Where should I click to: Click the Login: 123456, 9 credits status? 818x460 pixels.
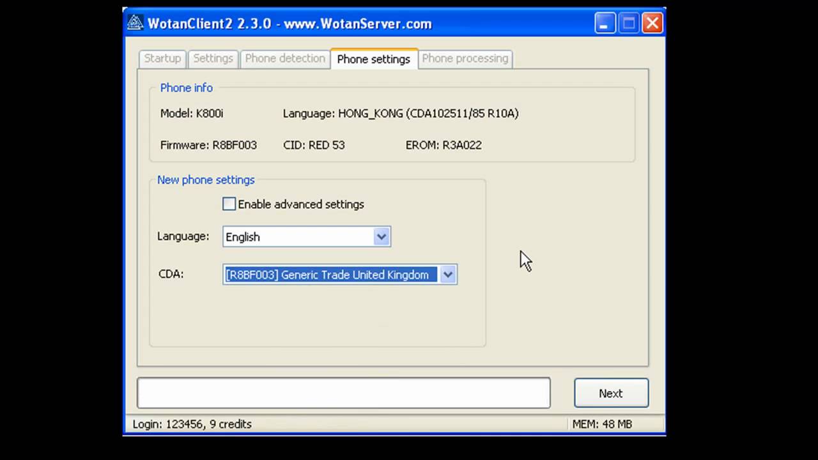pyautogui.click(x=192, y=424)
